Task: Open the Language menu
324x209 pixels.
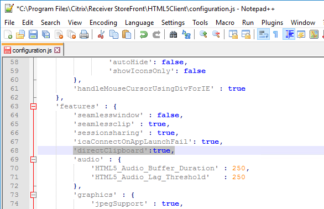Action: coord(139,23)
